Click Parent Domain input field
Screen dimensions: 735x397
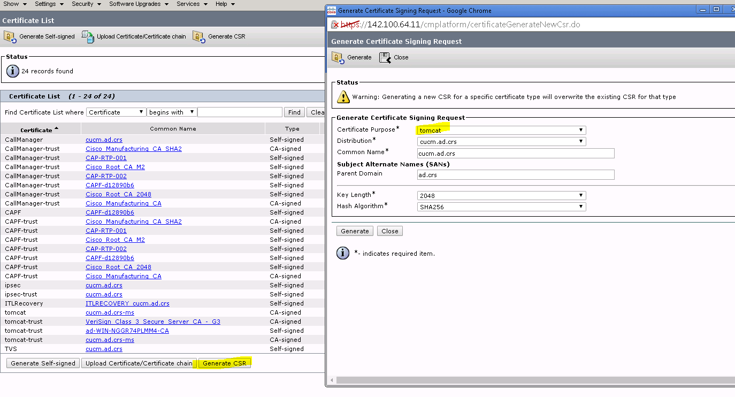click(516, 175)
